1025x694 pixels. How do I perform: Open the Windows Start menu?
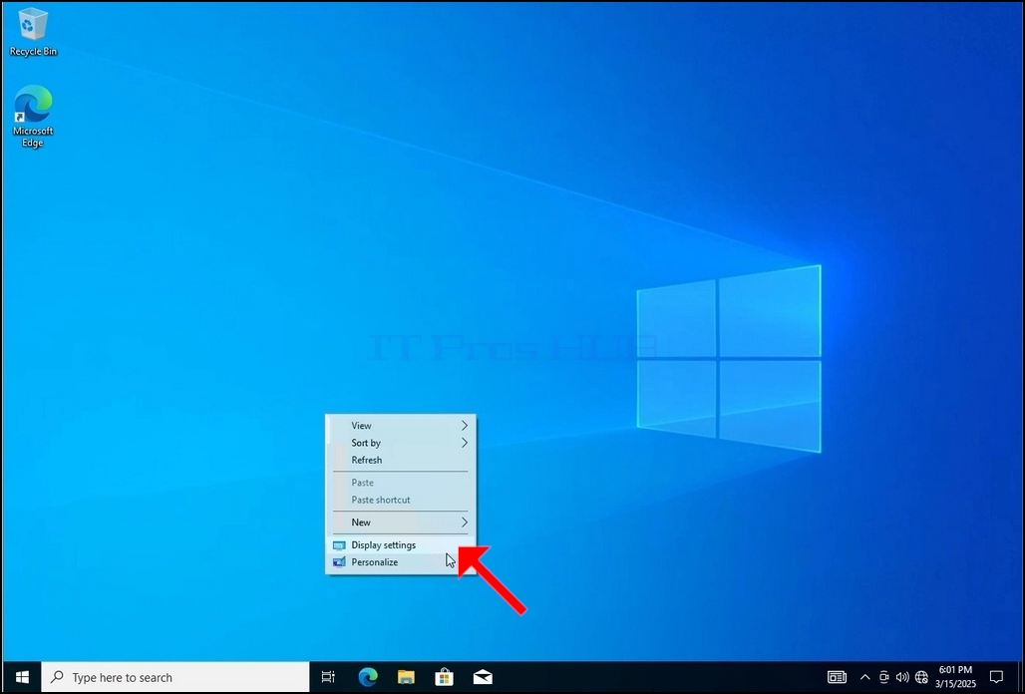point(22,677)
